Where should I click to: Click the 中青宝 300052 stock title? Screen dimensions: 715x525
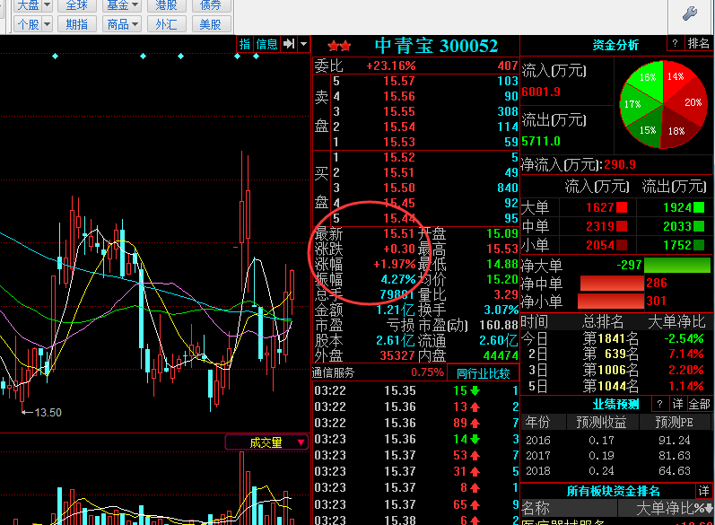(436, 46)
